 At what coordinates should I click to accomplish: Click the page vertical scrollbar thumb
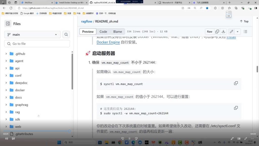click(x=257, y=69)
